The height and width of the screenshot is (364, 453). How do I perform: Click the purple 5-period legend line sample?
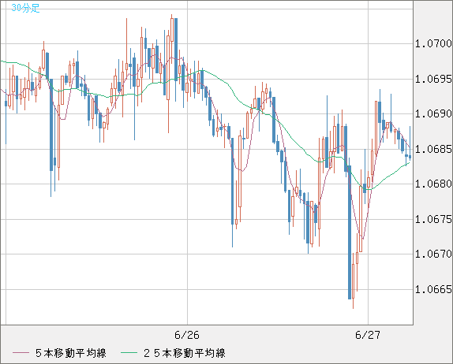[x=21, y=353]
